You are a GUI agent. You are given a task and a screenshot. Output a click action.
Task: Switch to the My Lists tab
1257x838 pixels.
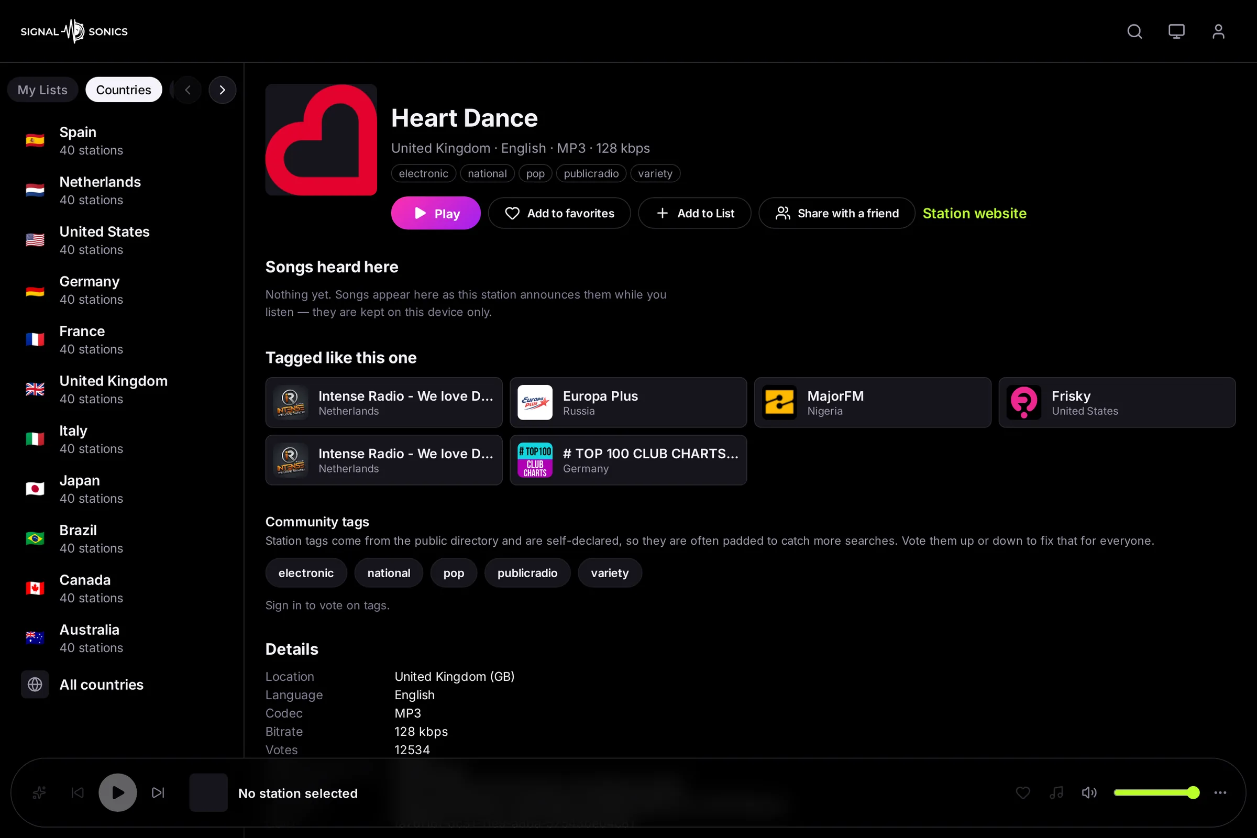43,90
